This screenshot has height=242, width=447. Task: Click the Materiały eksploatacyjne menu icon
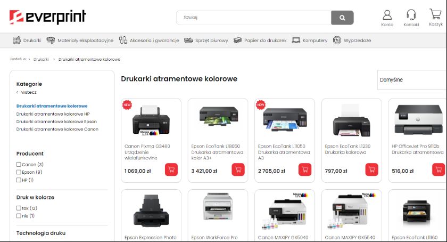pyautogui.click(x=51, y=41)
